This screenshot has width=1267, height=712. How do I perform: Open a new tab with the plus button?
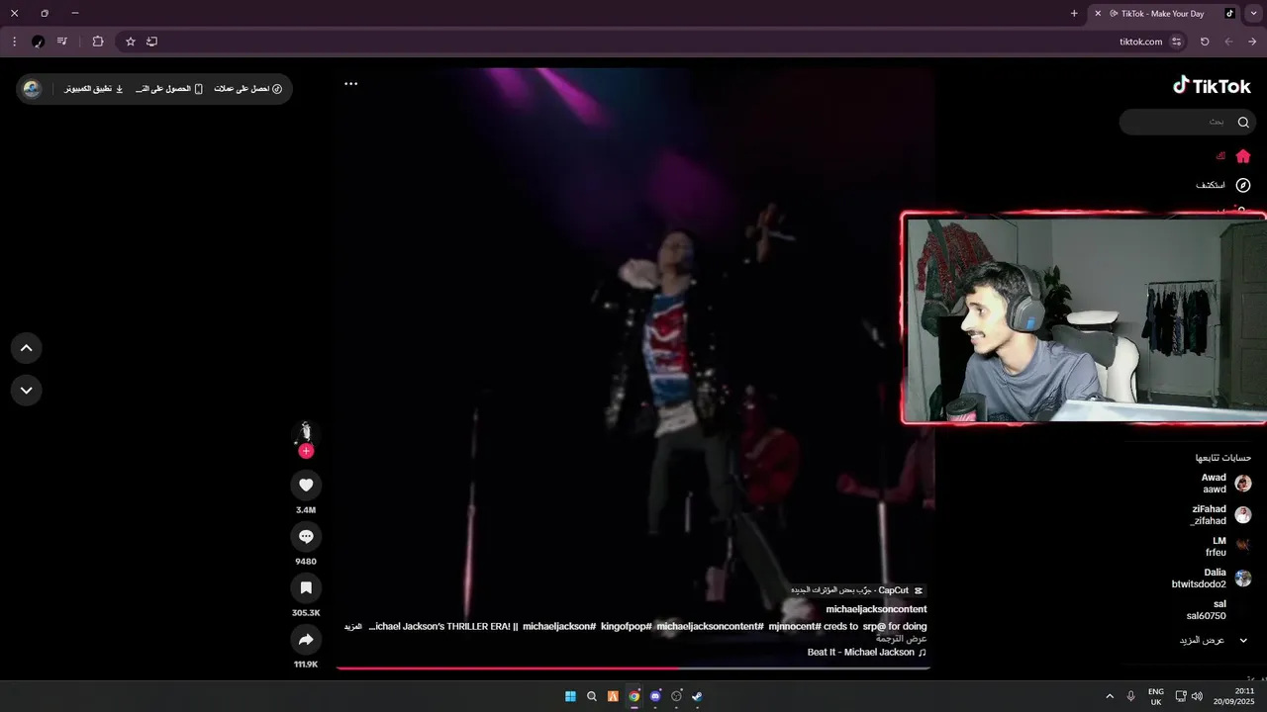(1074, 14)
